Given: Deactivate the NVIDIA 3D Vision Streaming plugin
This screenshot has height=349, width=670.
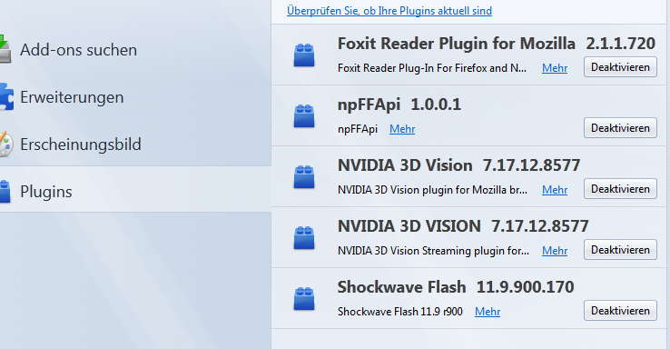Looking at the screenshot, I should pos(620,250).
